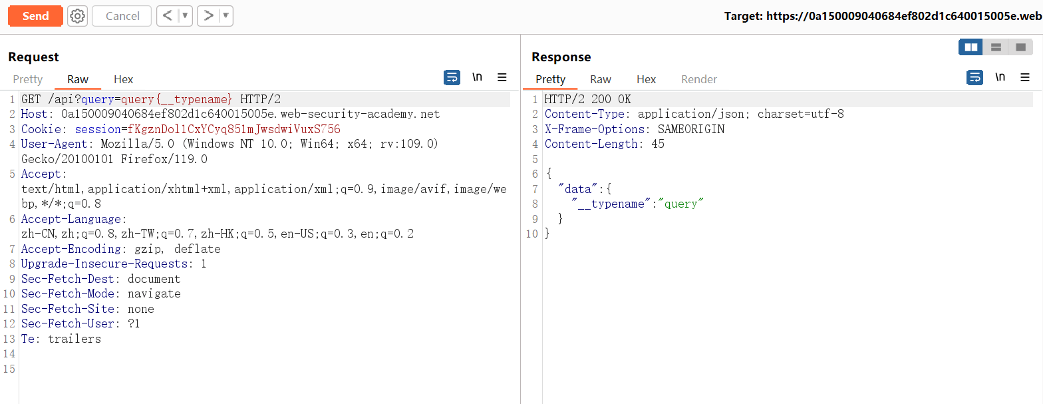1043x404 pixels.
Task: Click the orange Send button
Action: 35,16
